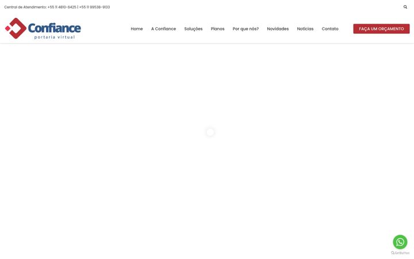Open the Notícias menu item
Viewport: 414px width, 259px height.
click(x=305, y=29)
